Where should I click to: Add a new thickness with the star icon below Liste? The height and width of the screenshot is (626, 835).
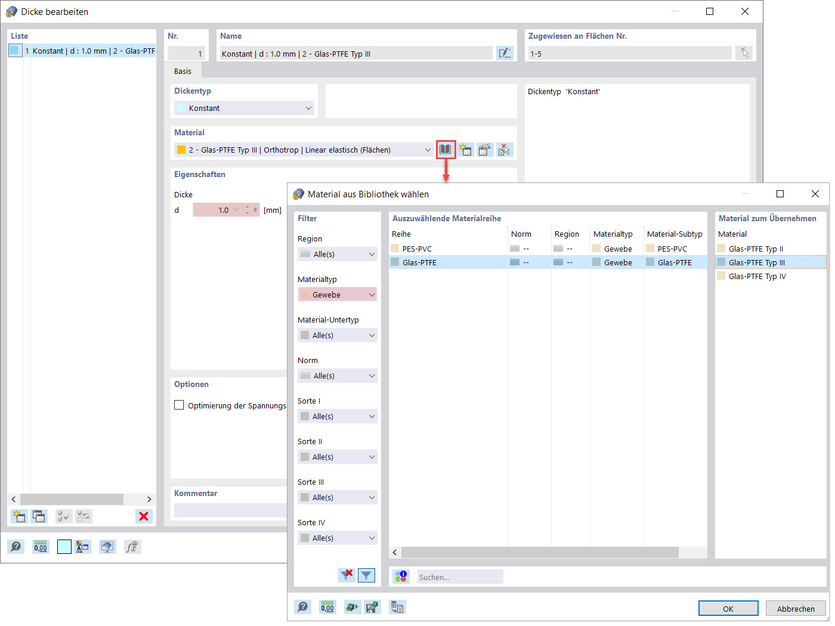point(19,516)
